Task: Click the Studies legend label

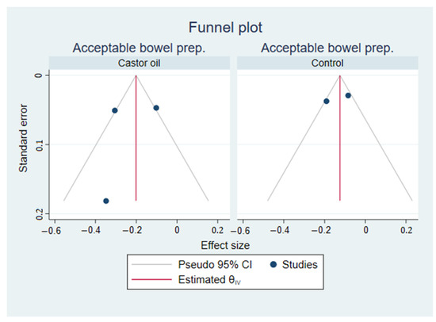Action: point(300,264)
